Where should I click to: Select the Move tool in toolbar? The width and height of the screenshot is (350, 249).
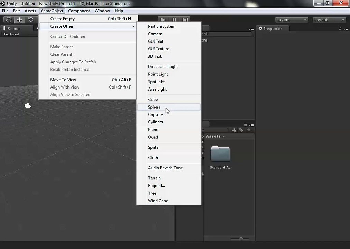coord(20,20)
